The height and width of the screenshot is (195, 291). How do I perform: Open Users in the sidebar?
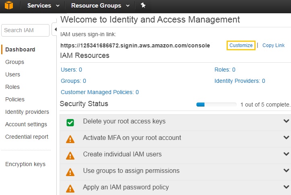[x=12, y=74]
